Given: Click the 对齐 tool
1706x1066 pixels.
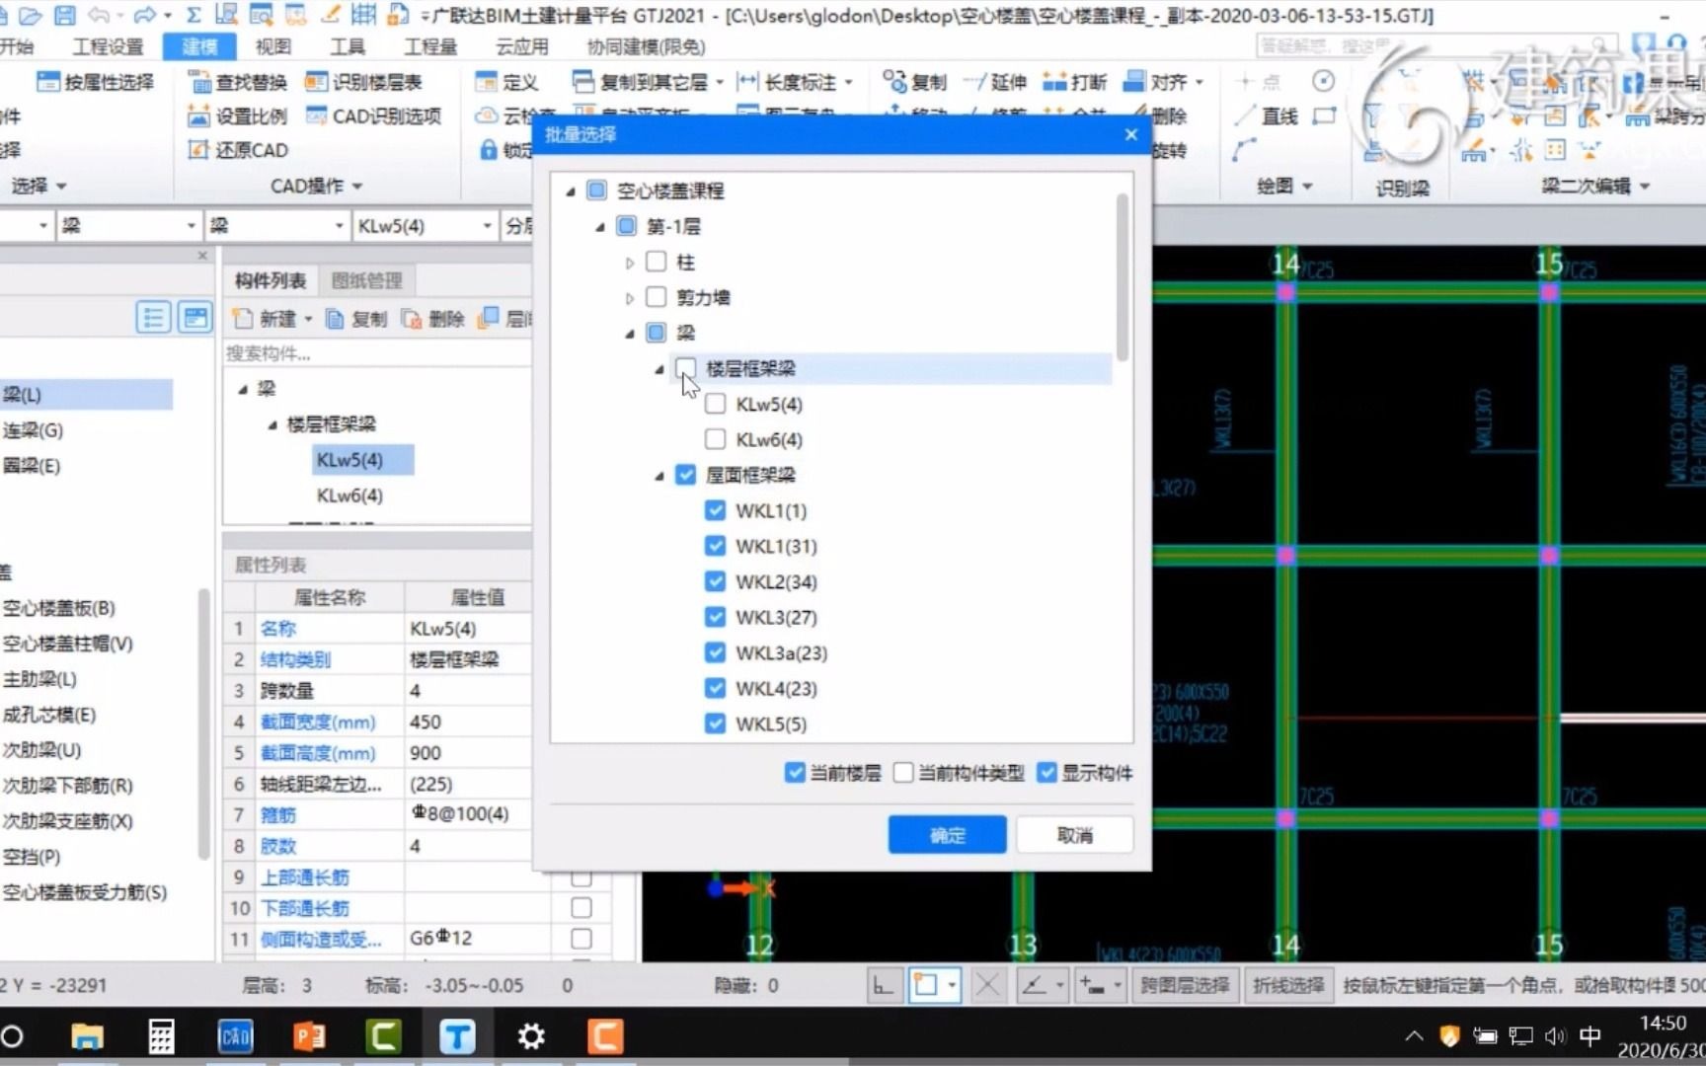Looking at the screenshot, I should (1163, 82).
